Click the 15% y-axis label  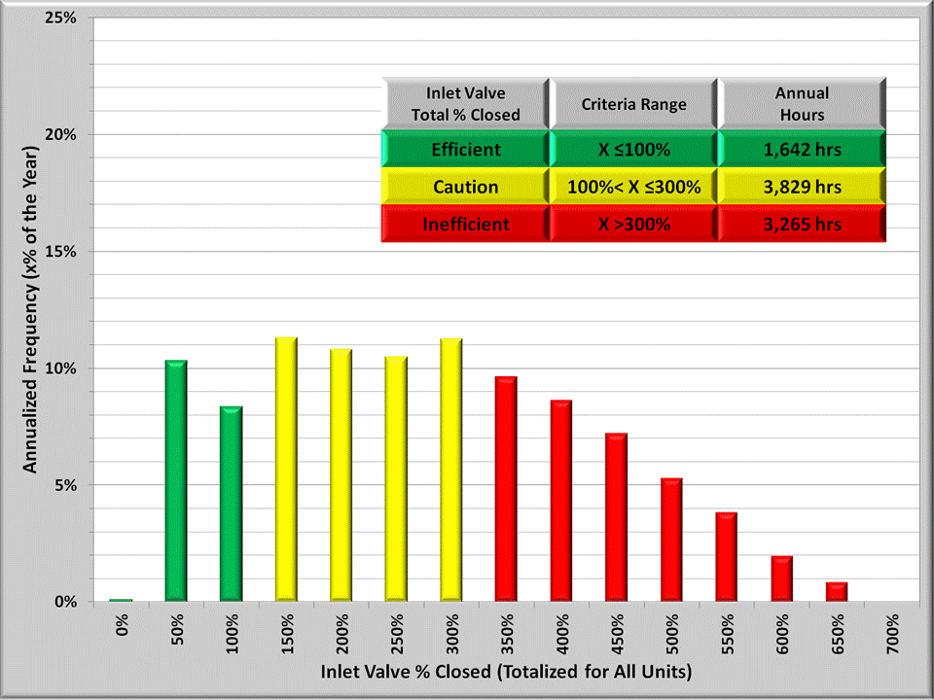pos(60,251)
